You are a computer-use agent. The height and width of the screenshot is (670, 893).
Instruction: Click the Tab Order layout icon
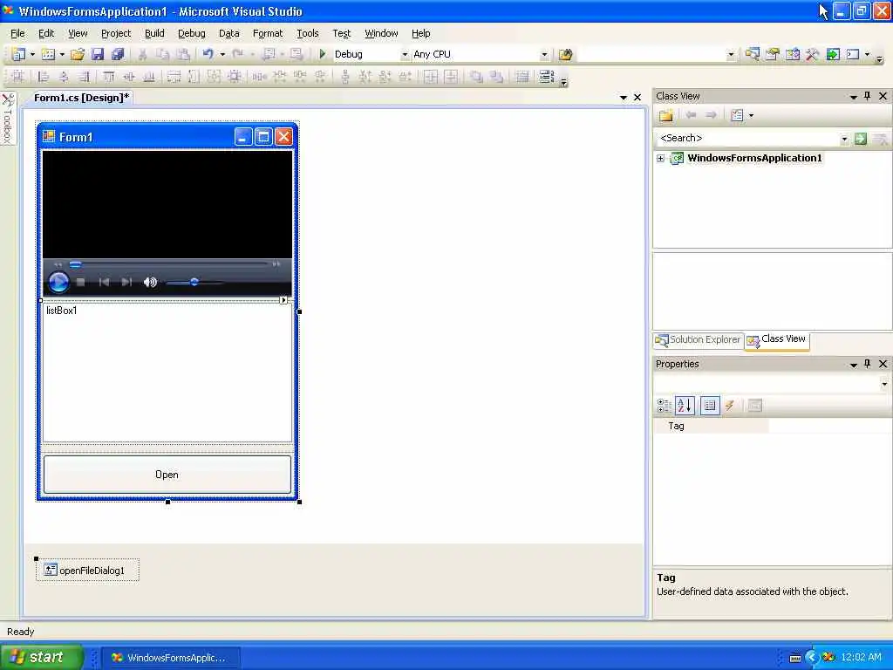click(546, 76)
